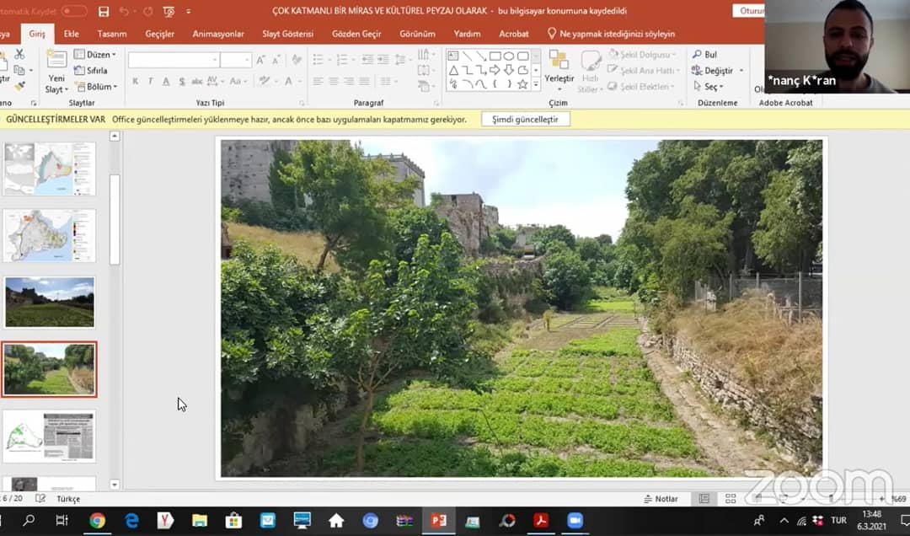
Task: Open the Seç (Select) dropdown
Action: pos(709,87)
